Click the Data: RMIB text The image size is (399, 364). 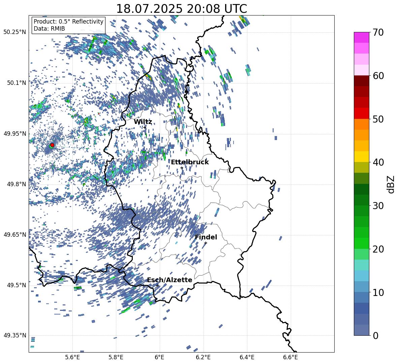49,29
